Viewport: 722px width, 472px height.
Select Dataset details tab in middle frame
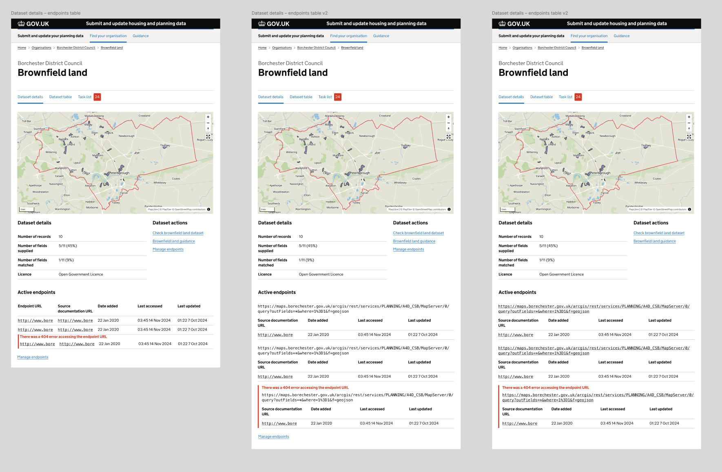271,97
